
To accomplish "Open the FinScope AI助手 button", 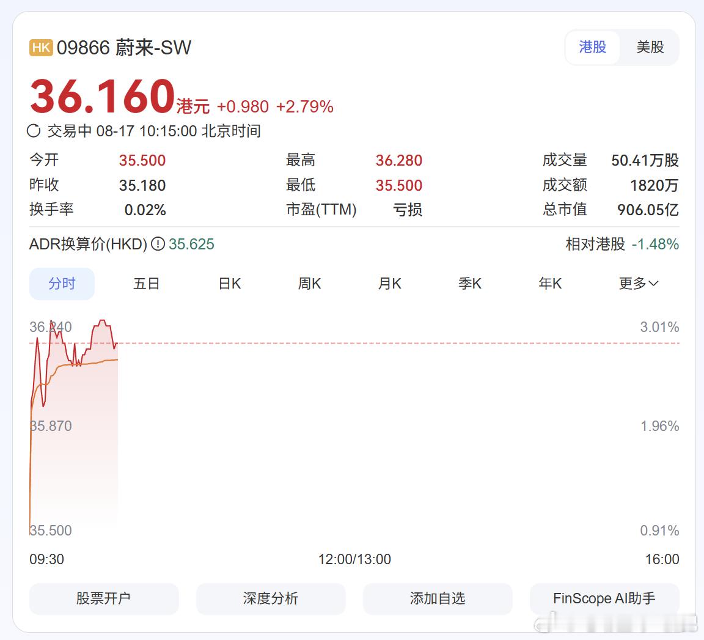I will (x=604, y=598).
